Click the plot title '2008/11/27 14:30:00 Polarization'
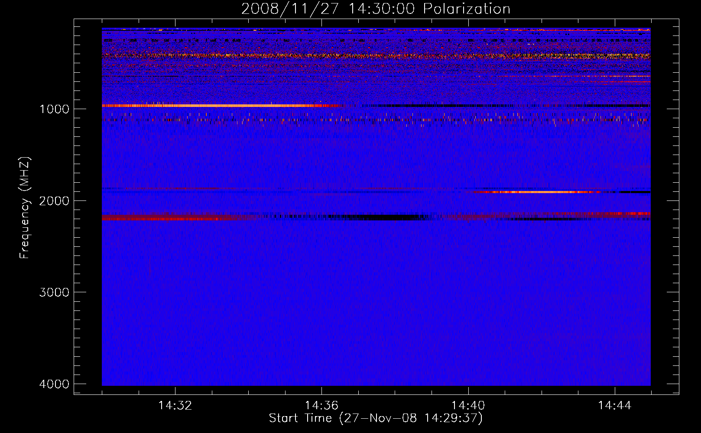Screen dimensions: 701x433 [x=376, y=9]
